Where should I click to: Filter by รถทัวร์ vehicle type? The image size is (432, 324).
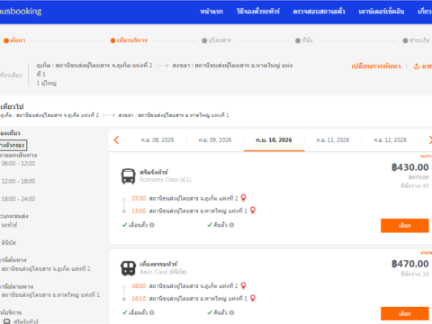point(9,225)
